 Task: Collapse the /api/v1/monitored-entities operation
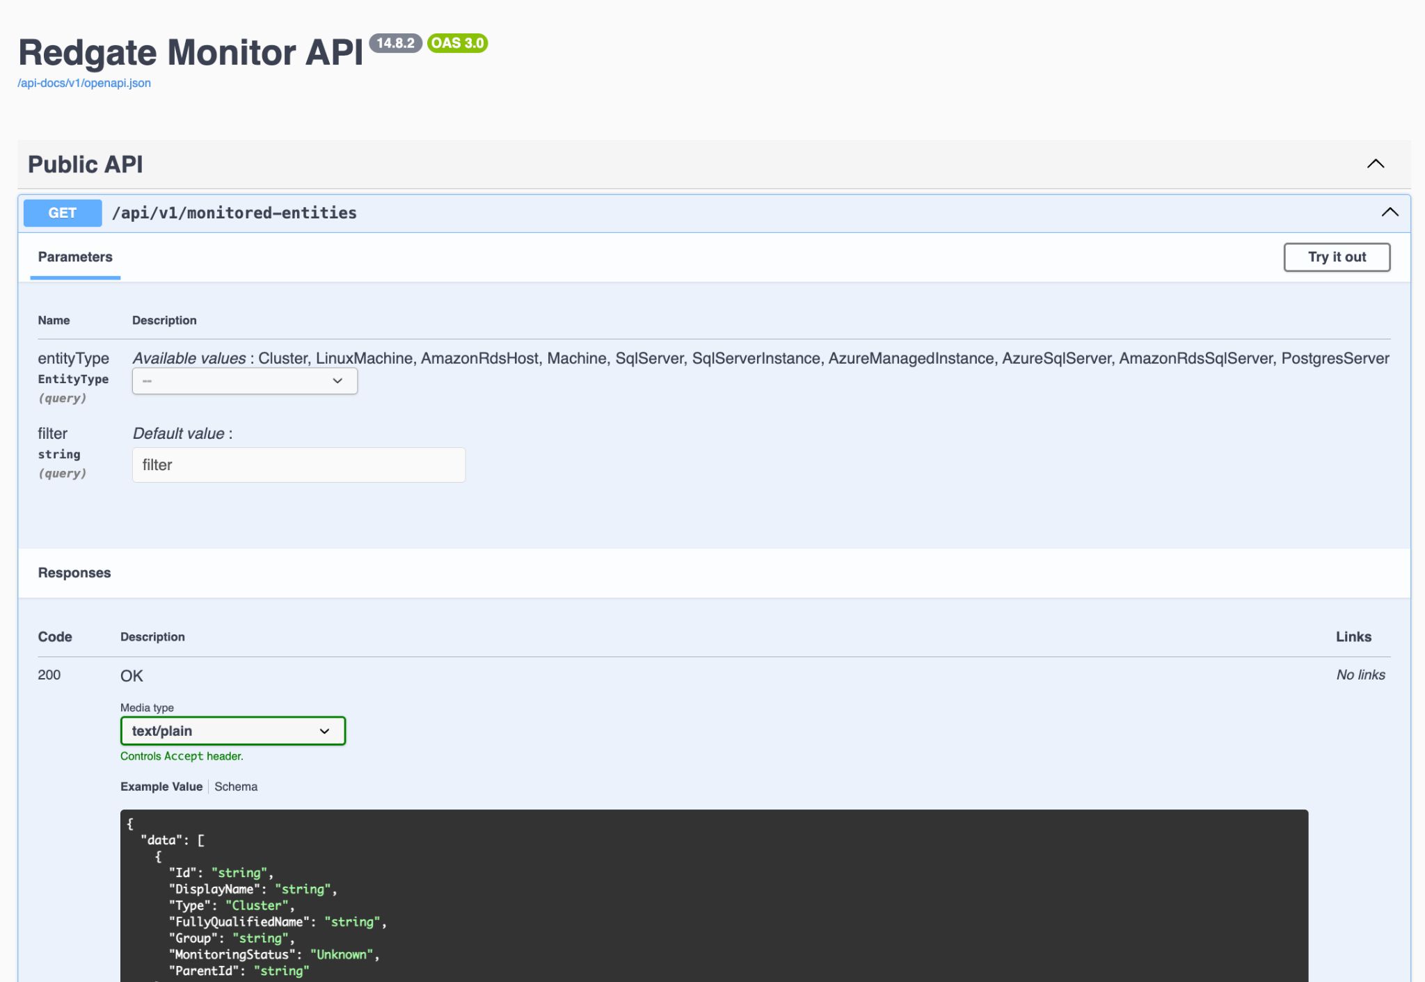point(1390,212)
